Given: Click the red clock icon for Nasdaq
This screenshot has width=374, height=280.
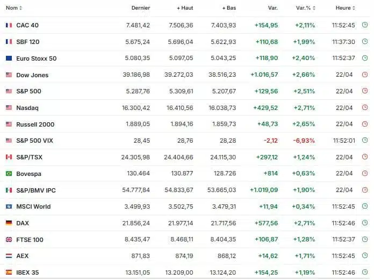Looking at the screenshot, I should coord(365,108).
